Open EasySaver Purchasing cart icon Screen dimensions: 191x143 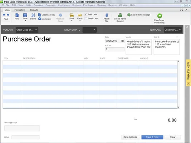(x=160, y=16)
